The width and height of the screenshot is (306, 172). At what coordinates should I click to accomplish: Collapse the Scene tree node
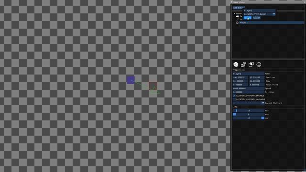pos(234,13)
